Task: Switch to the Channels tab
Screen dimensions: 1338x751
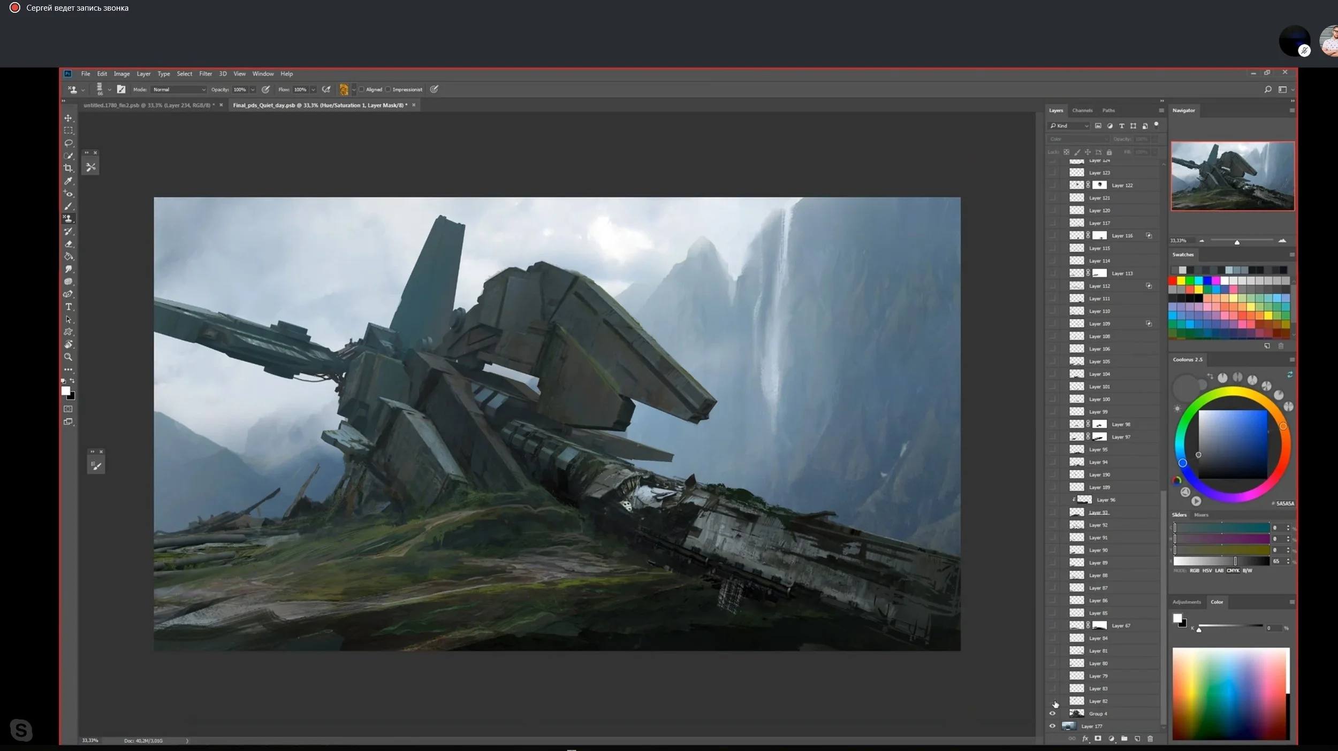Action: coord(1082,110)
